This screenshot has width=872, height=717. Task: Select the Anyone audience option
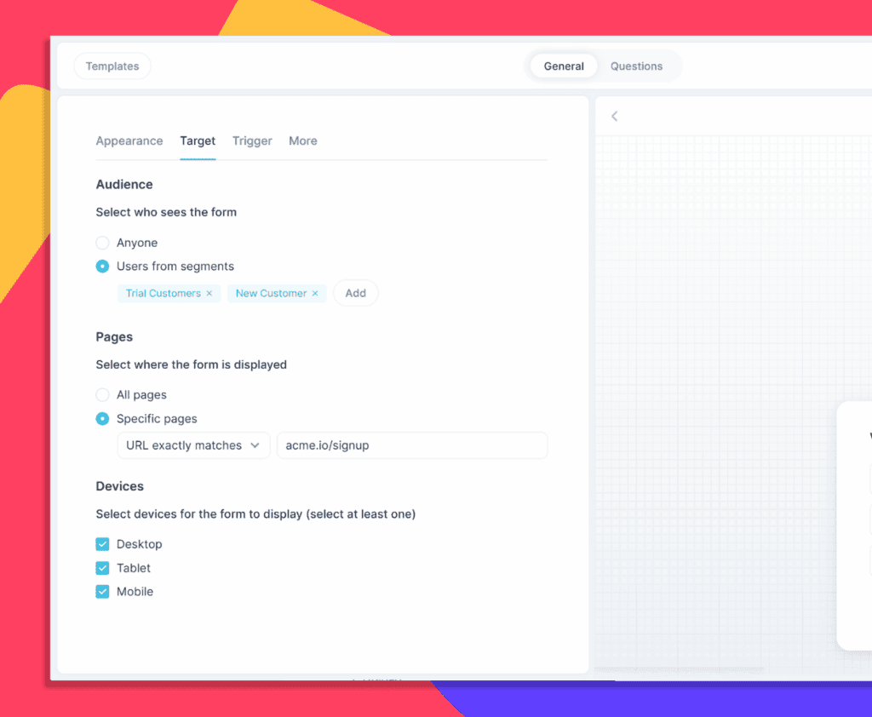pos(103,243)
